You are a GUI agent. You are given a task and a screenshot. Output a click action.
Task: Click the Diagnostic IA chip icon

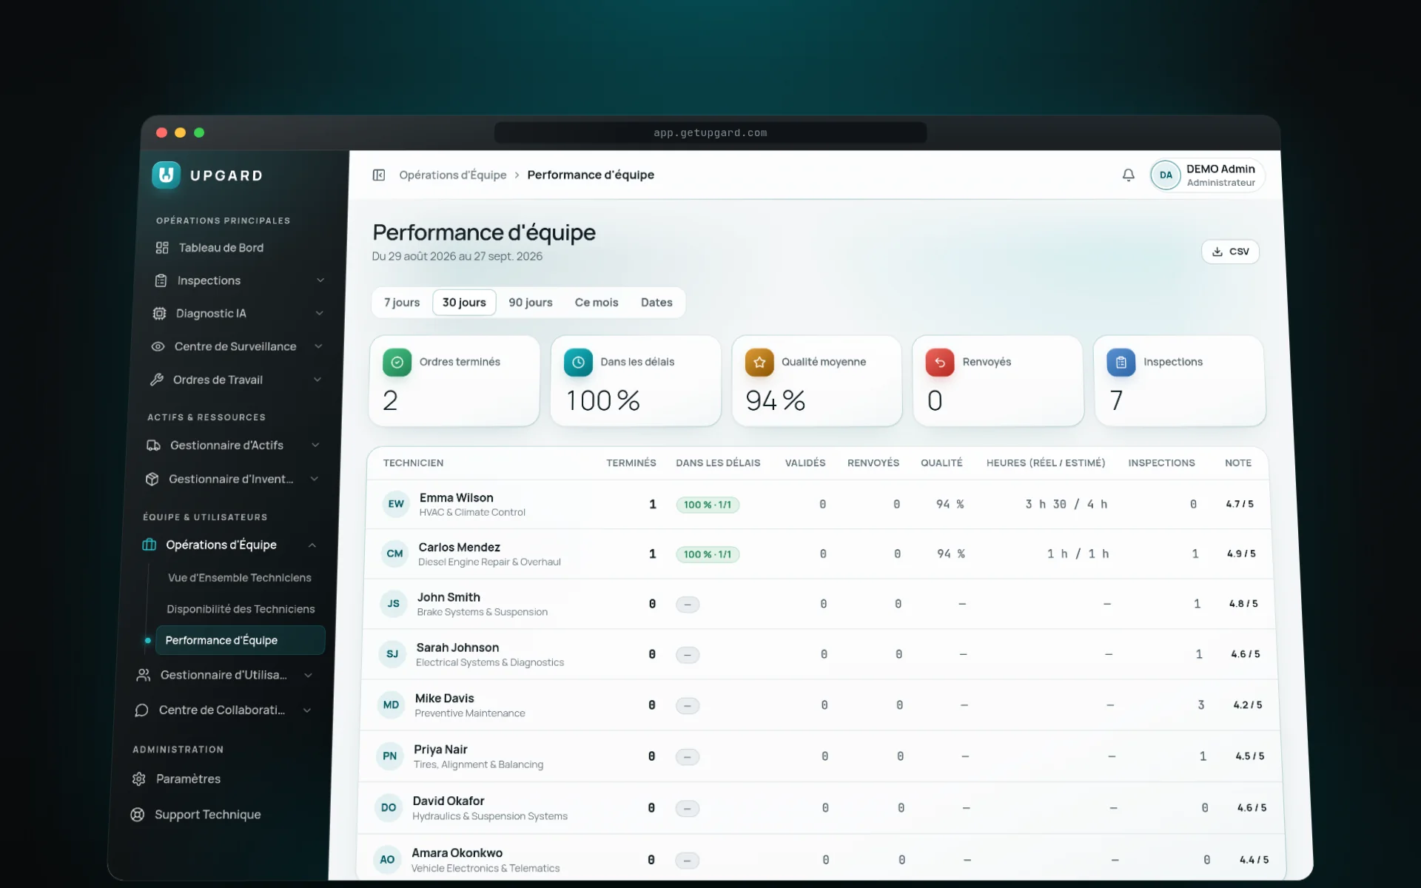pos(159,313)
